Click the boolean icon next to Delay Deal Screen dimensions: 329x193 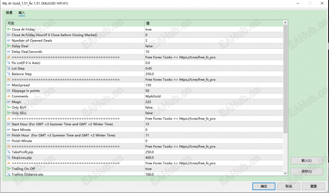pos(9,46)
